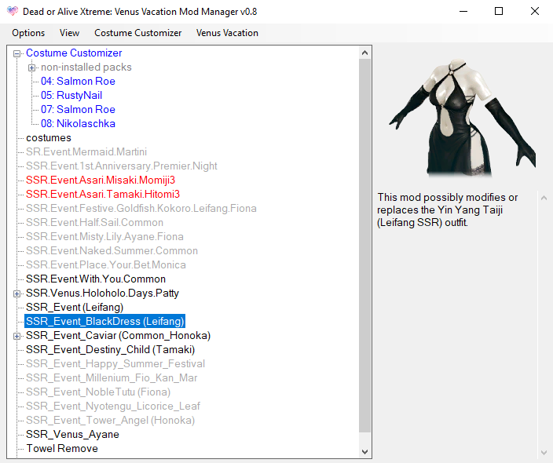Select SSR.Event.Naked.Summer.Common mod

coord(112,250)
